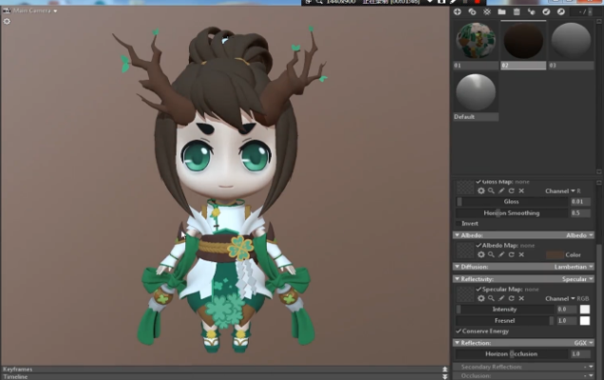Click the Horizon Occlusion slider
This screenshot has height=380, width=604.
click(512, 353)
